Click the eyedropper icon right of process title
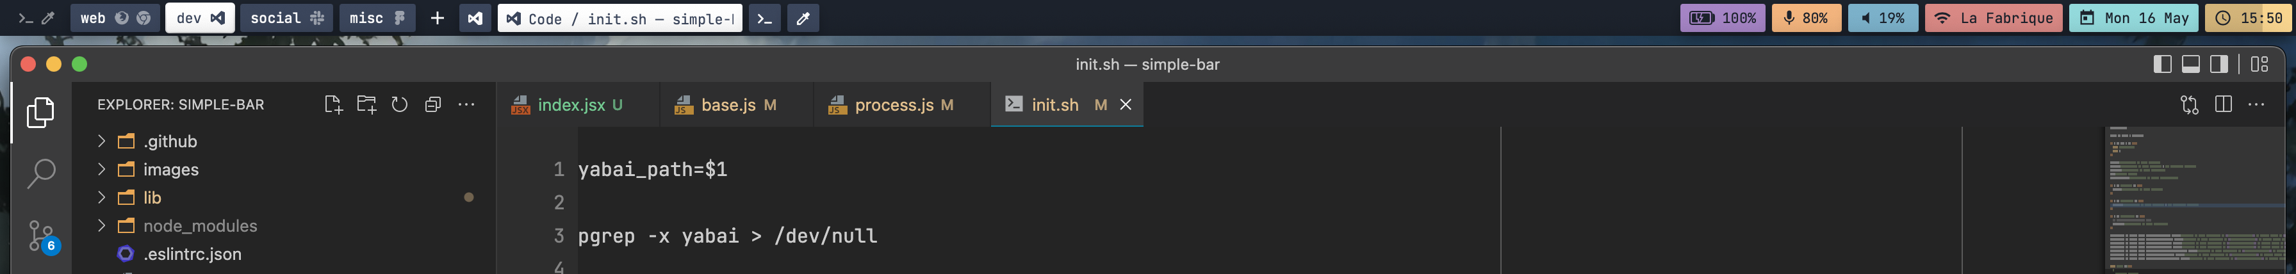Screen dimensions: 2296x274 (x=802, y=18)
